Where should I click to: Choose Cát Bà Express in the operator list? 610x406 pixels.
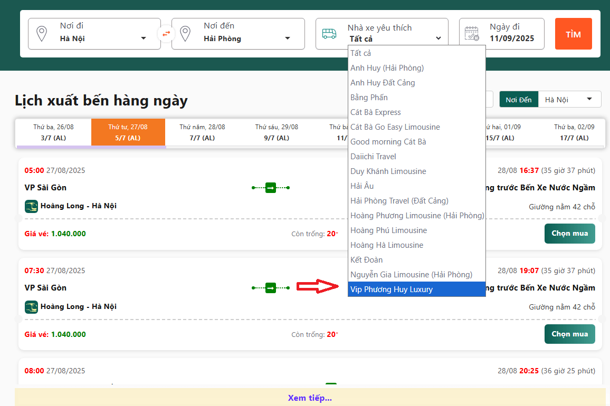[x=376, y=112]
